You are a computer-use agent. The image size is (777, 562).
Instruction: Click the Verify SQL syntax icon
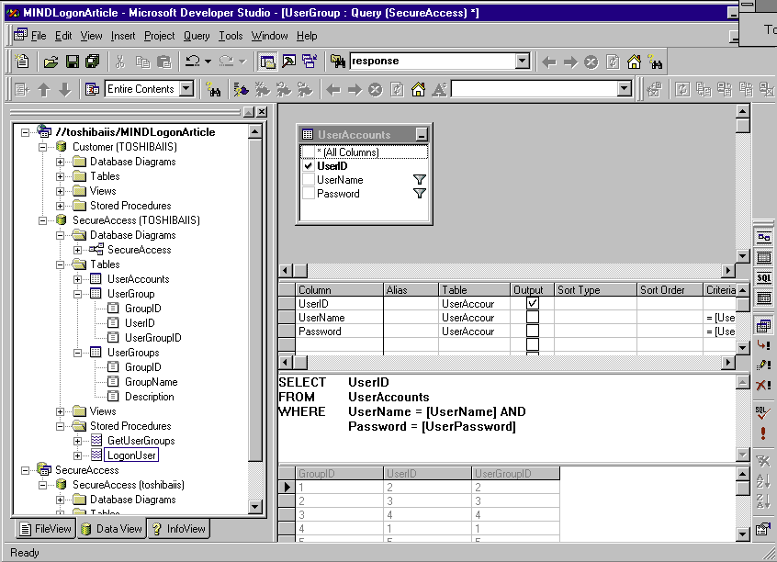tap(763, 412)
